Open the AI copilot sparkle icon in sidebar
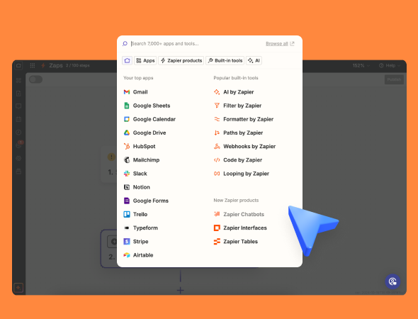Viewport: 418px width, 319px height. click(18, 288)
